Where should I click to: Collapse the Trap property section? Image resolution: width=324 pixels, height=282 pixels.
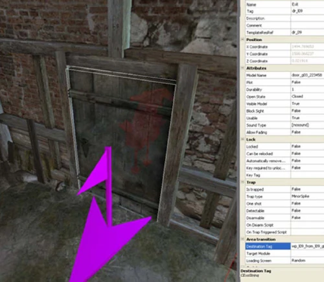242,182
